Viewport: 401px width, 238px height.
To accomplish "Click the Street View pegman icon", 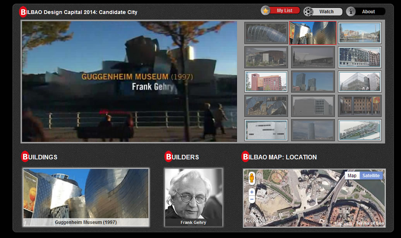I will click(x=252, y=178).
